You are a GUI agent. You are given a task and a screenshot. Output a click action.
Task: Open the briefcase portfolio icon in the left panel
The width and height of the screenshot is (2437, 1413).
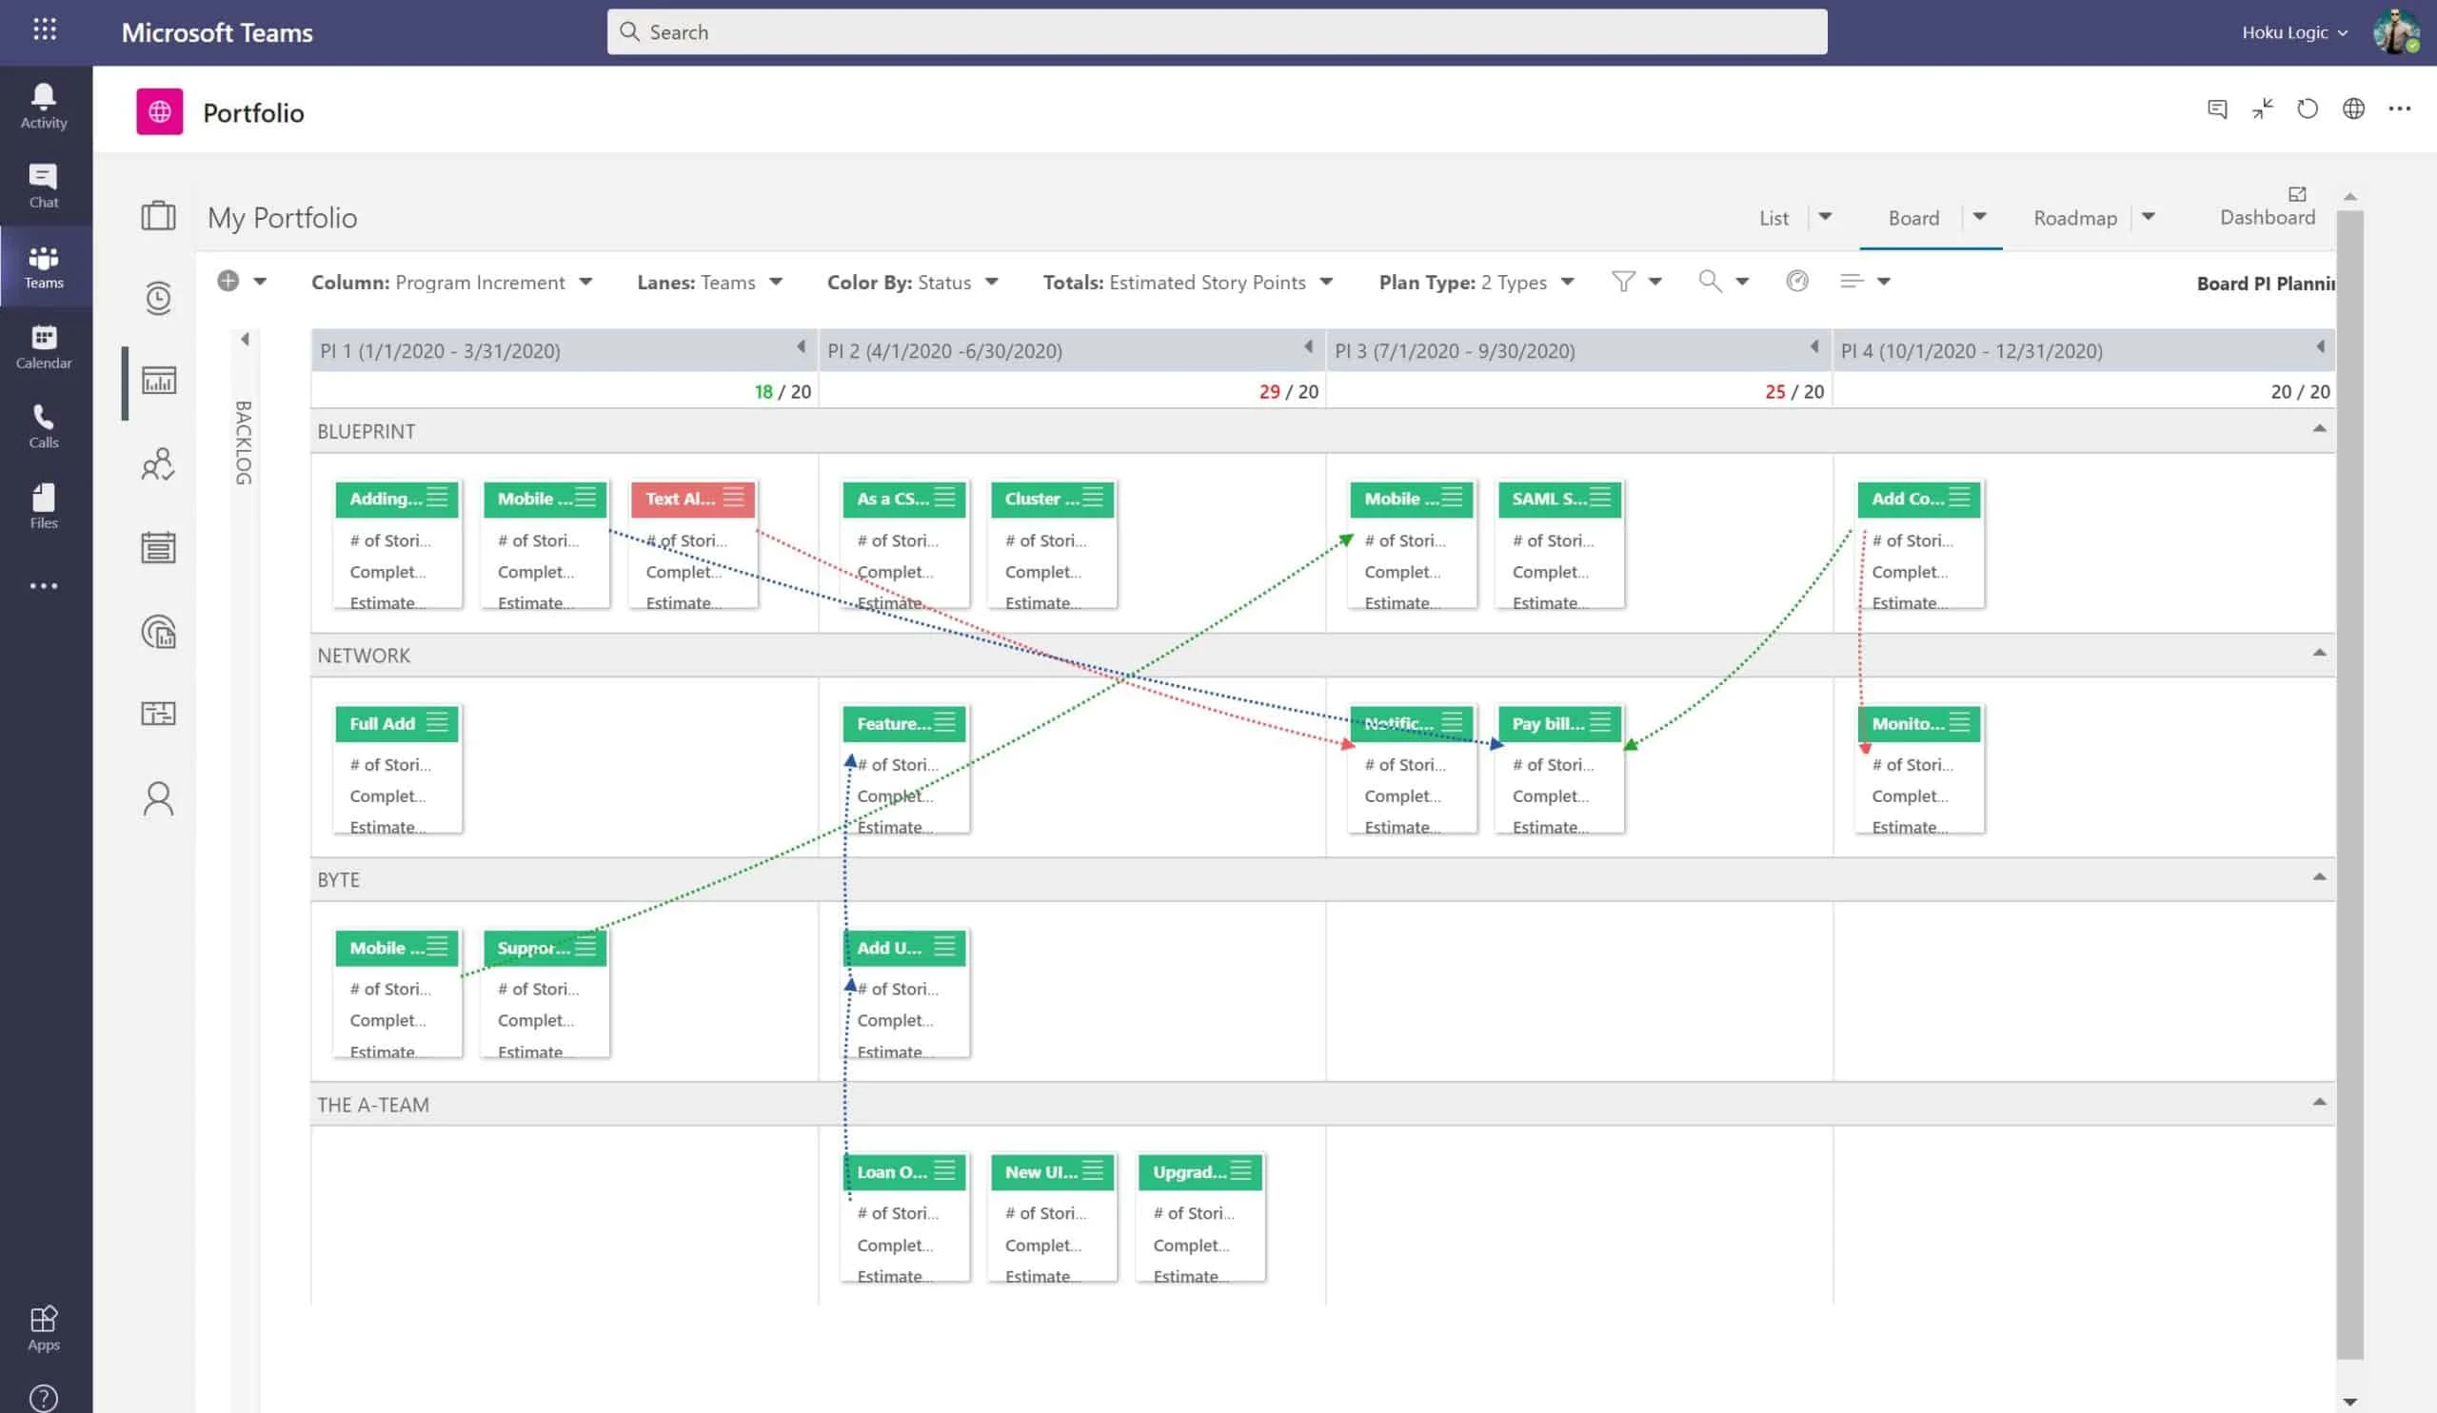(x=158, y=216)
